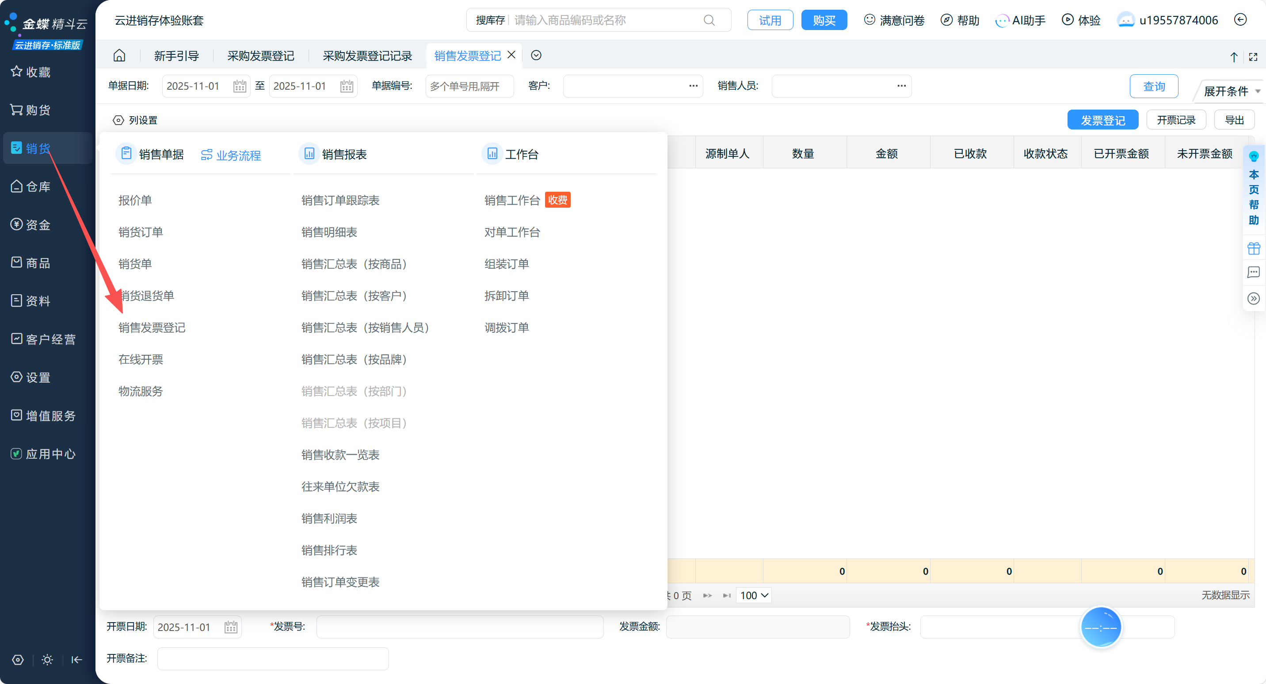Viewport: 1266px width, 684px height.
Task: Open the page size 100 dropdown
Action: pos(753,596)
